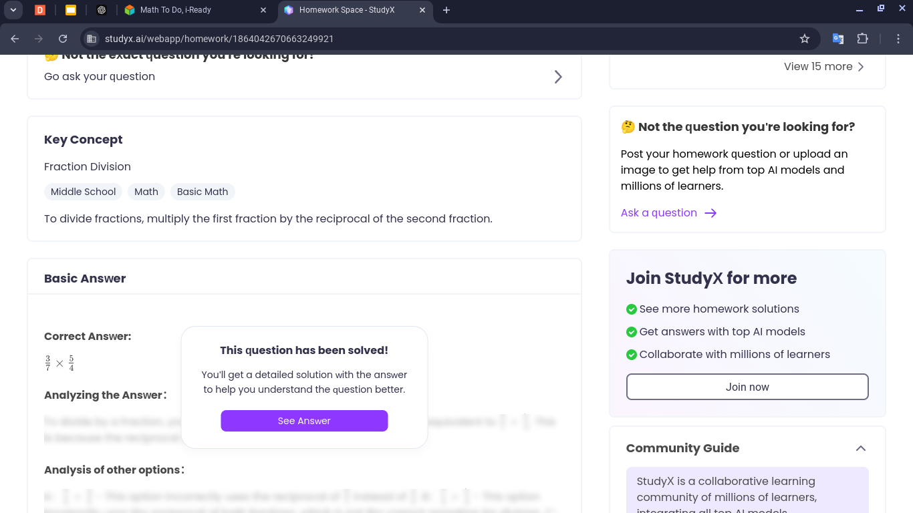Click chevron next to View 15 more
Viewport: 913px width, 513px height.
coord(861,66)
